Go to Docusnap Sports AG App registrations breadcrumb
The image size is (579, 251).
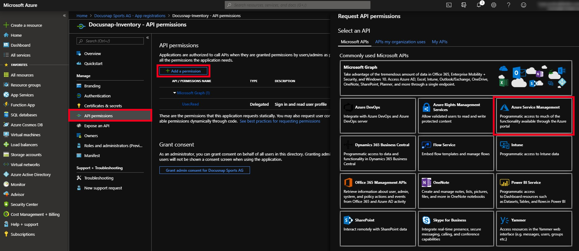click(x=130, y=16)
